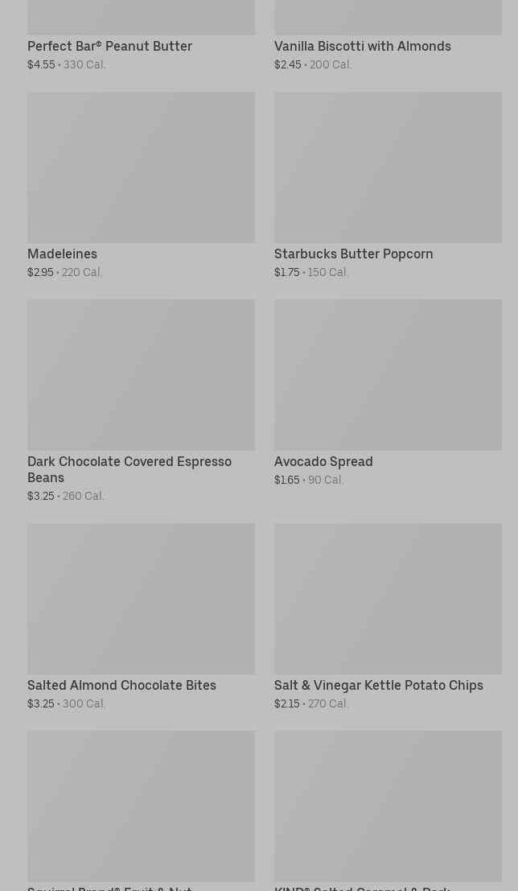This screenshot has width=518, height=891.
Task: Click Salted Almond Chocolate Bites image
Action: point(141,599)
